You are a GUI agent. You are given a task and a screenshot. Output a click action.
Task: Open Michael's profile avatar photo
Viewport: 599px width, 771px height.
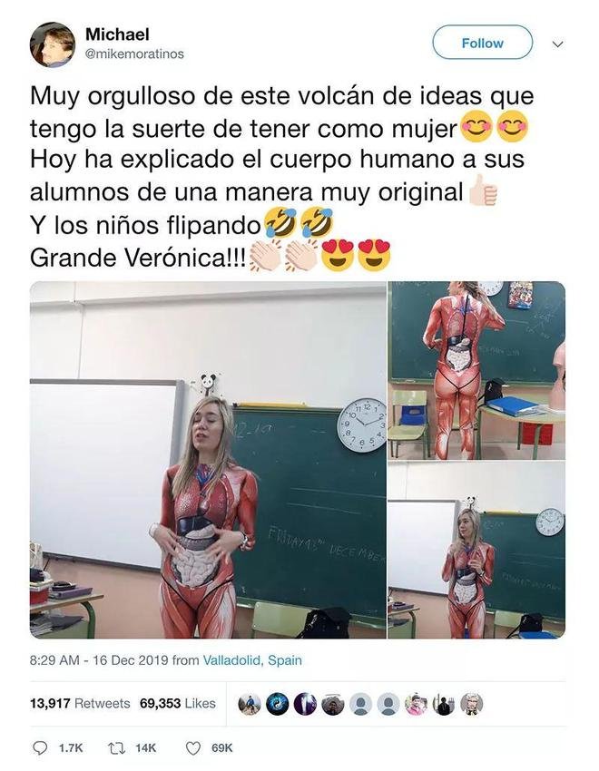point(52,44)
